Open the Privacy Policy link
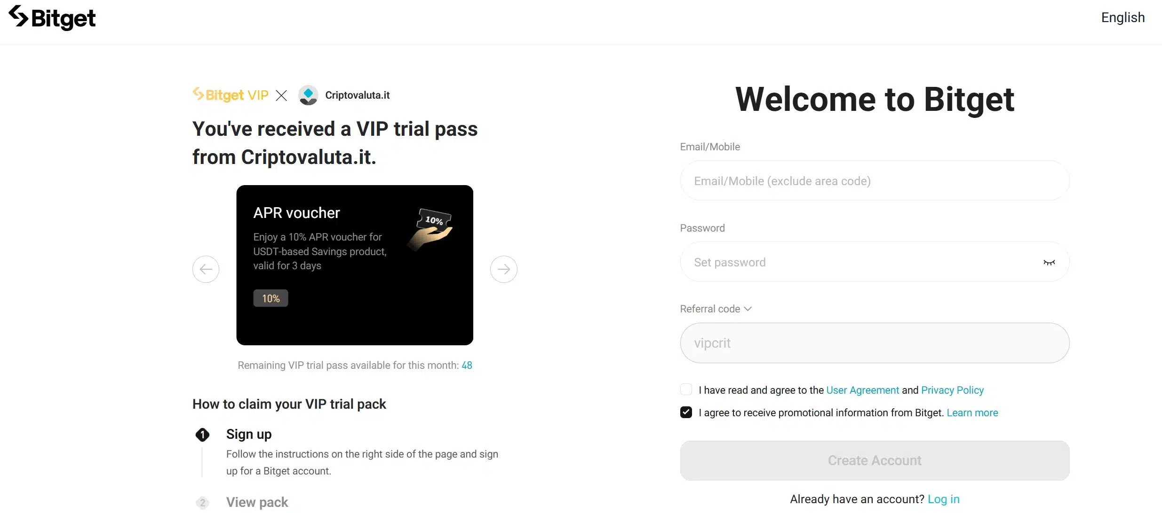This screenshot has height=513, width=1162. click(x=952, y=390)
